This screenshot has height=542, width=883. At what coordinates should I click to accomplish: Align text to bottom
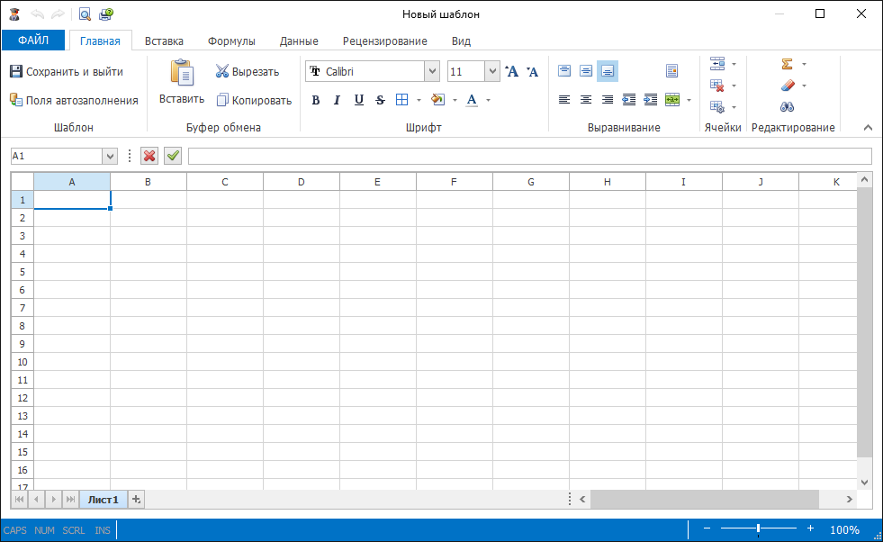point(607,71)
